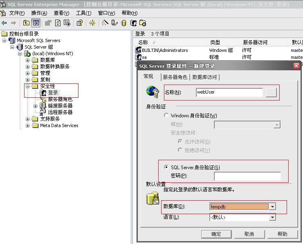This screenshot has width=303, height=244.
Task: Expand the 数据转换服务 folder
Action: [28, 67]
